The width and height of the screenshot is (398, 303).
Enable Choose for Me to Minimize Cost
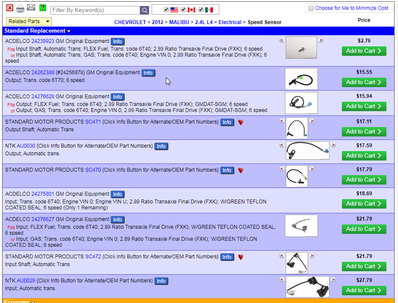click(311, 8)
